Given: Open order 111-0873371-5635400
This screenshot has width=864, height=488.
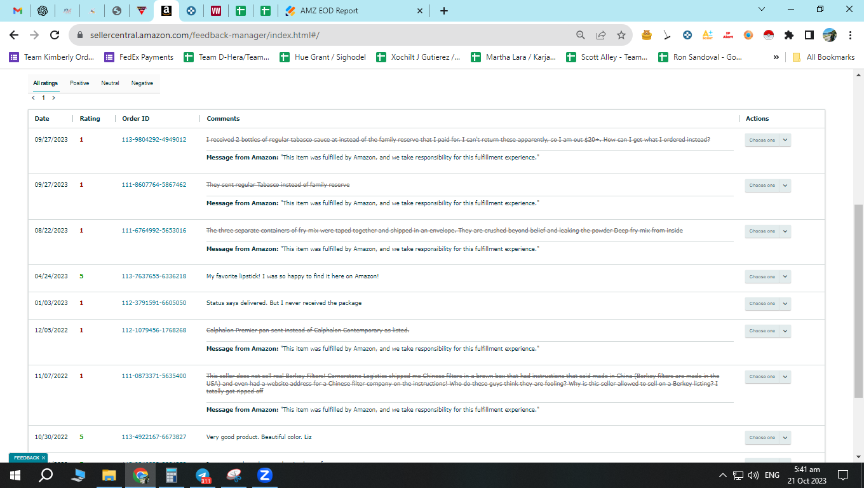Looking at the screenshot, I should click(x=154, y=376).
